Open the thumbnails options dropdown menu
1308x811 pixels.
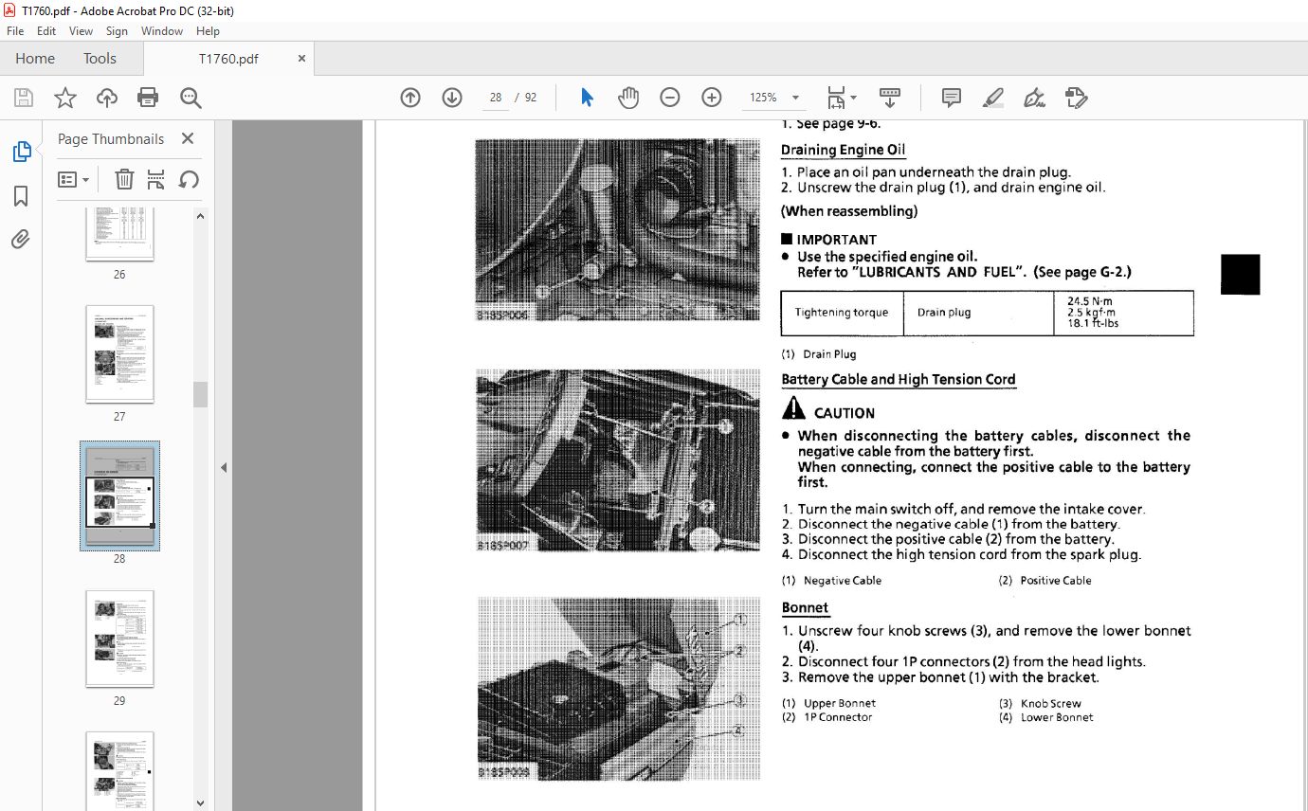coord(73,179)
